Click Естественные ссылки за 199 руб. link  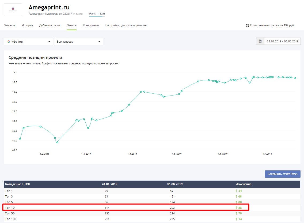(x=272, y=25)
